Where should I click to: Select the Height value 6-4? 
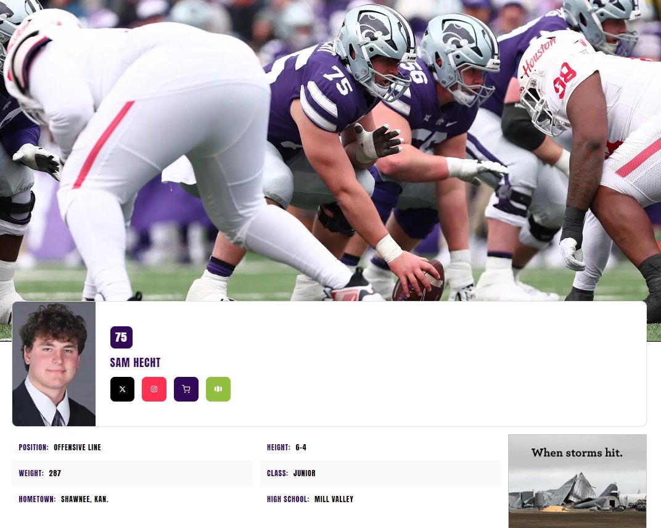click(300, 447)
